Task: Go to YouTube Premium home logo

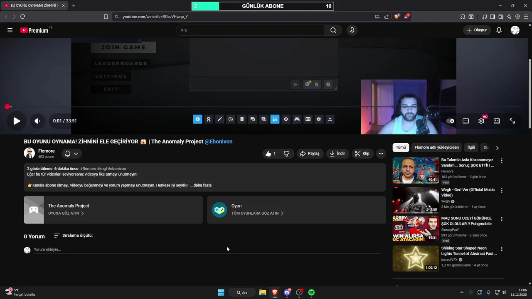Action: tap(34, 30)
